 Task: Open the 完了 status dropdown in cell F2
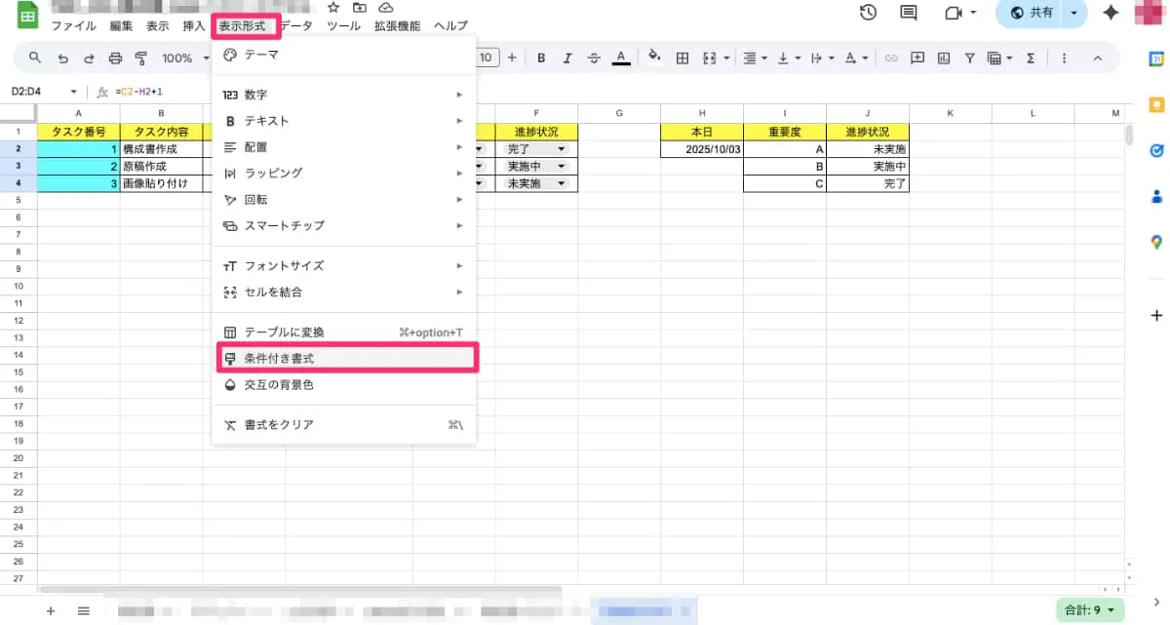point(562,149)
